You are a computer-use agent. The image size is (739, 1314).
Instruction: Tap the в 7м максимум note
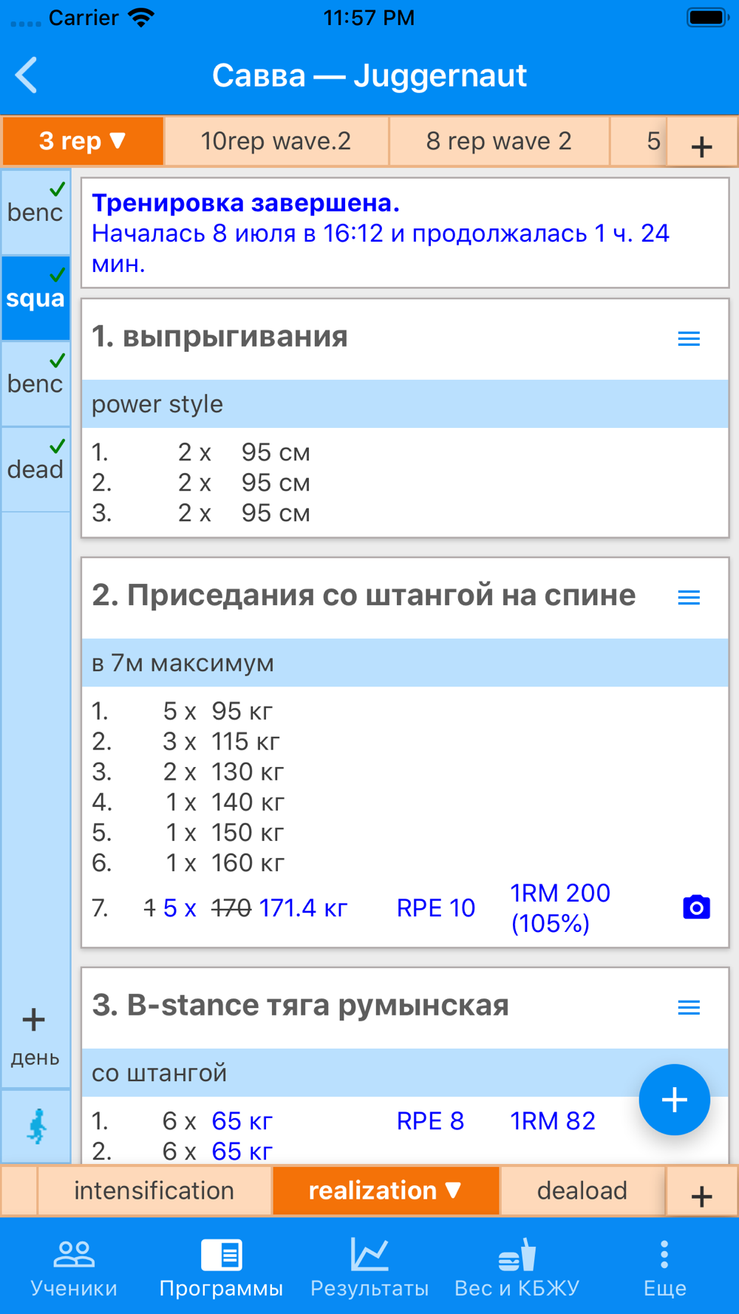(405, 663)
